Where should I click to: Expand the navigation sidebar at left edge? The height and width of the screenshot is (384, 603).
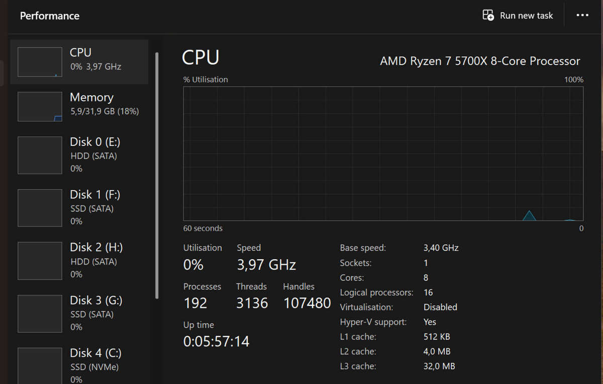coord(3,72)
